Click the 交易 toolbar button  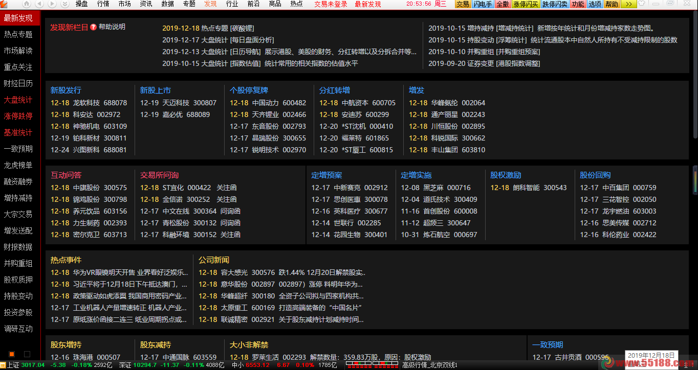coord(463,4)
